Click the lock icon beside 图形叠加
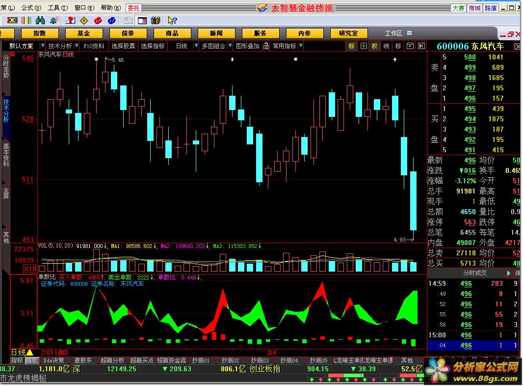 pos(266,46)
